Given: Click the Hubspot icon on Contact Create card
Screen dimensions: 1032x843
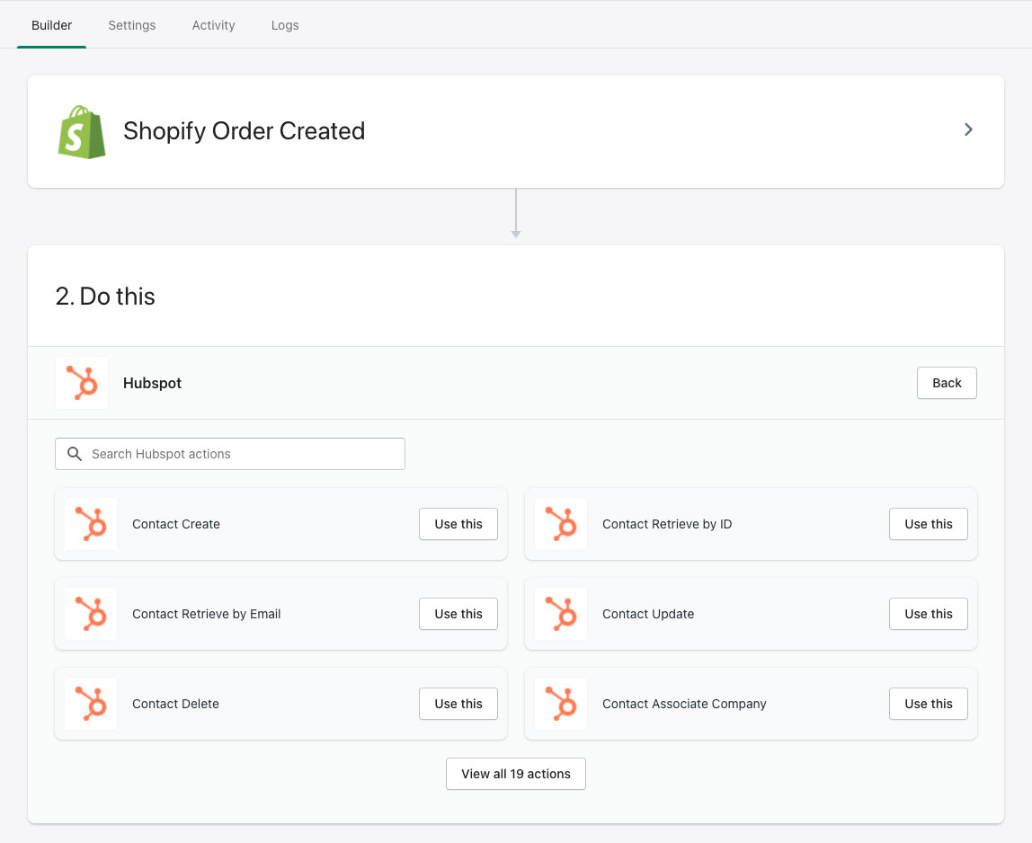Looking at the screenshot, I should point(91,524).
